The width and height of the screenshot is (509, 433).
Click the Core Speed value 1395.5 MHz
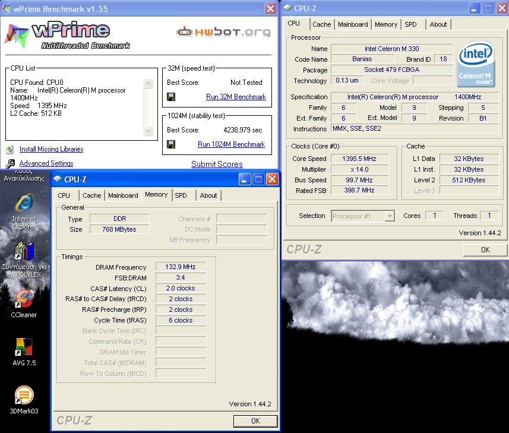pyautogui.click(x=359, y=159)
